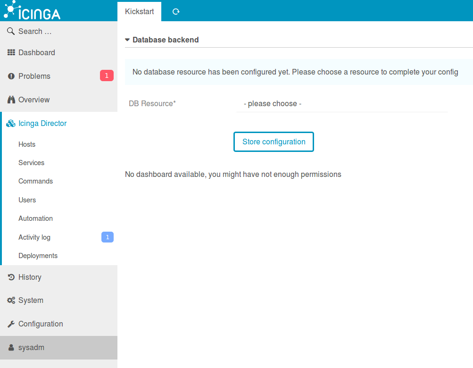The image size is (473, 368).
Task: Click the DB Resource label
Action: pos(152,103)
